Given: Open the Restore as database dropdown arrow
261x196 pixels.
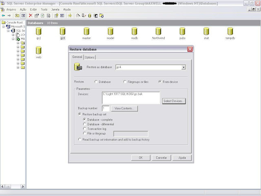Looking at the screenshot, I should 184,67.
